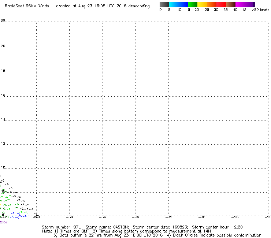Click the 'Storm name: GASTON;' text
271x238 pixels.
pos(107,227)
